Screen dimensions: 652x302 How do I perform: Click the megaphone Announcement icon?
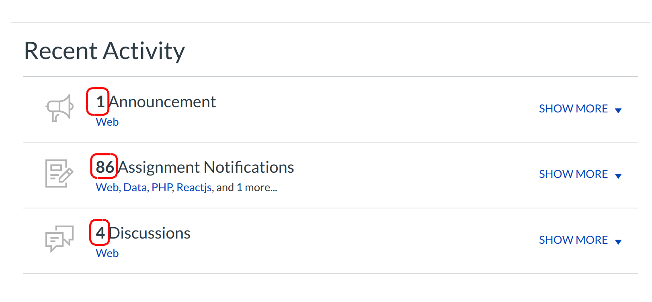59,108
